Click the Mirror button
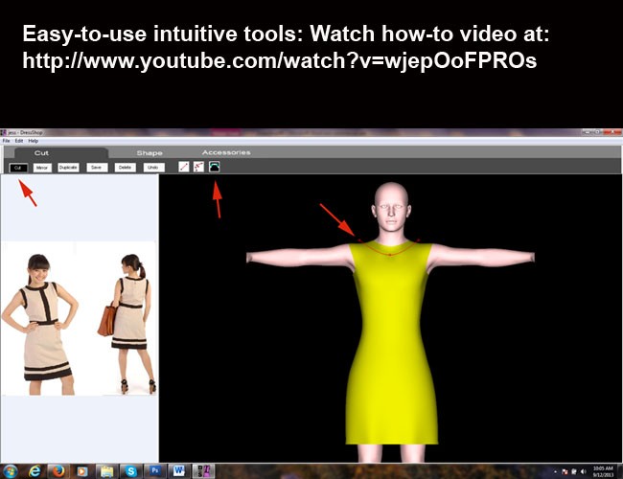623x479 pixels. pos(42,168)
